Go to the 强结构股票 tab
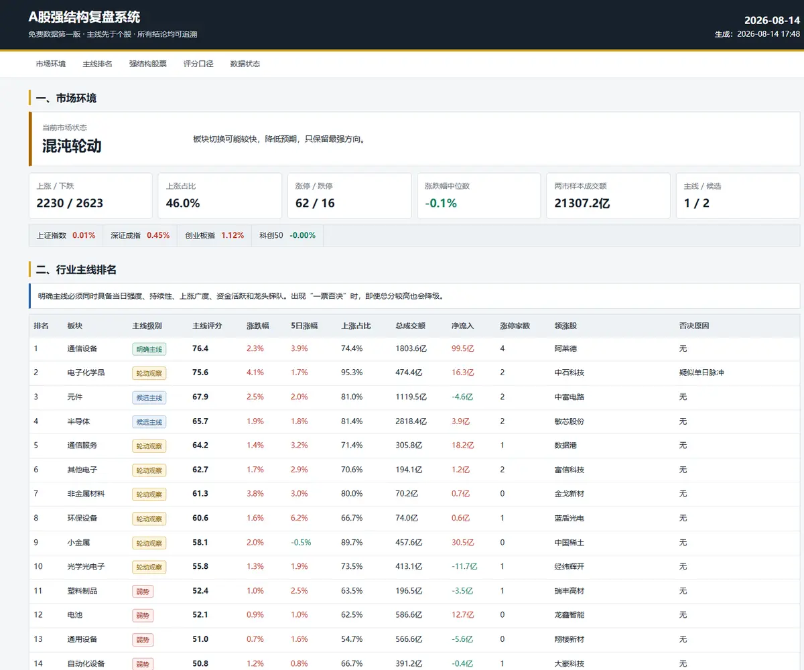The width and height of the screenshot is (804, 670). [148, 64]
